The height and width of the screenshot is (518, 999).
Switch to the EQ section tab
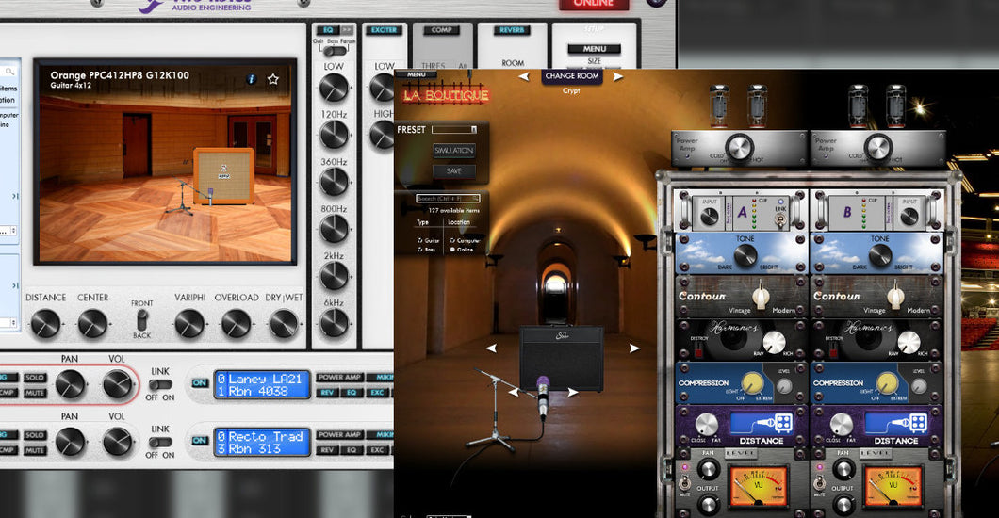327,30
